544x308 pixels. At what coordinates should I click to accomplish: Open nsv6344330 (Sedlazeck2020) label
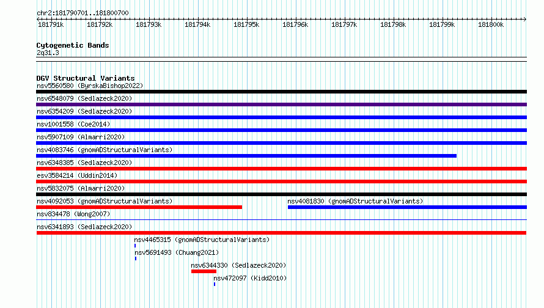coord(238,265)
